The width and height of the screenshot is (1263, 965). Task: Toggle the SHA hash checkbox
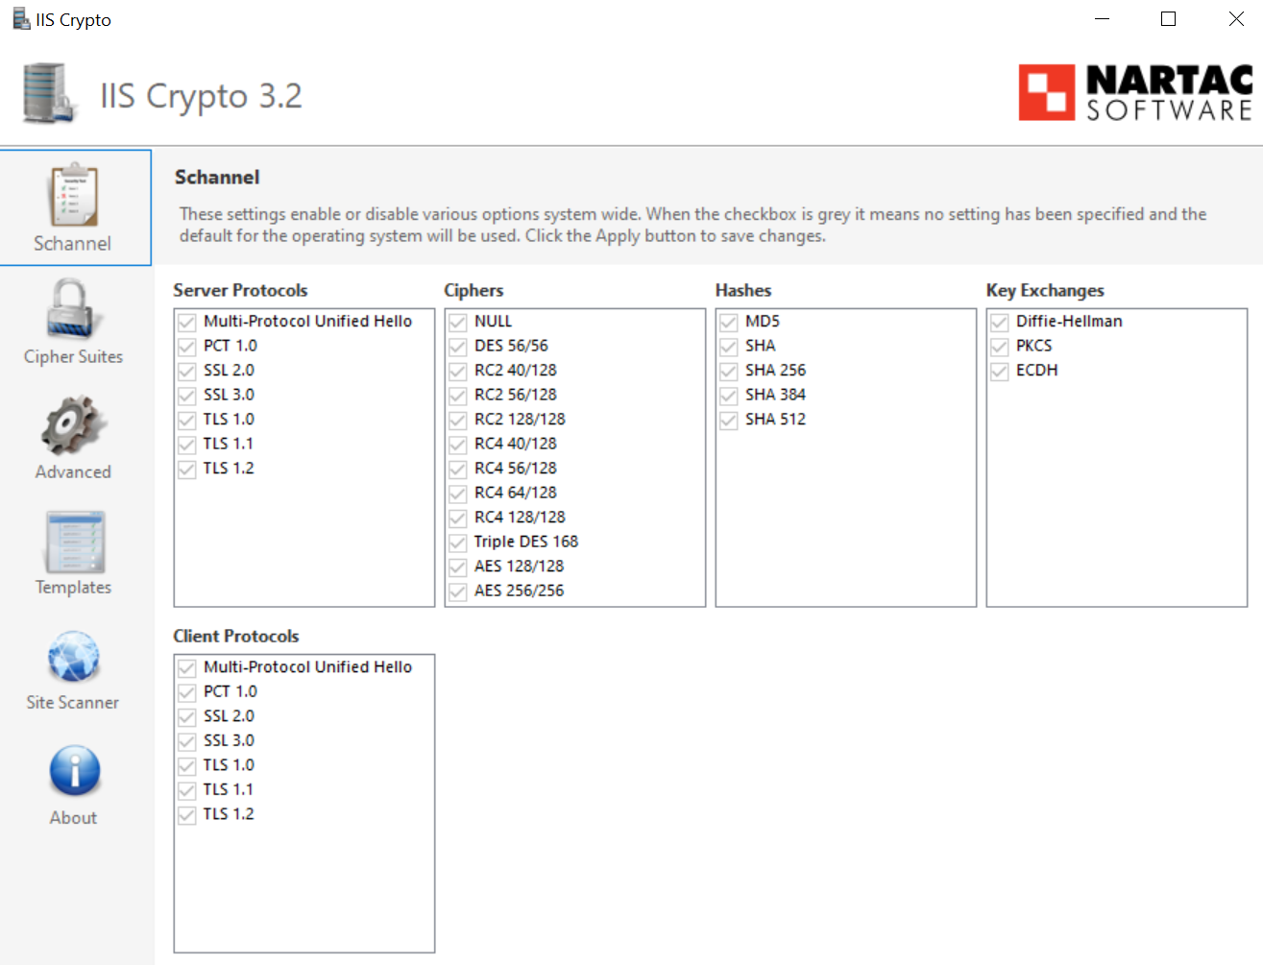point(729,346)
